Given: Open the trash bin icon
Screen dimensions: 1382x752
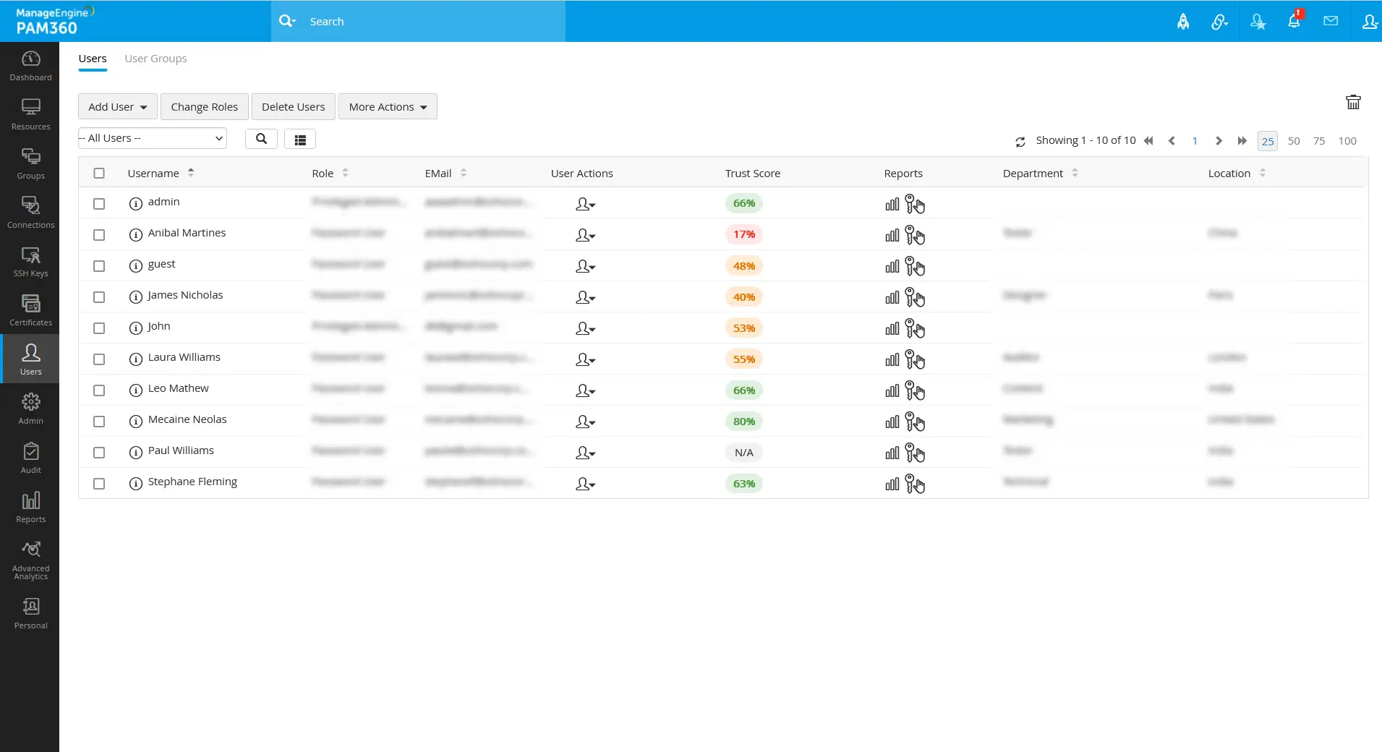Looking at the screenshot, I should [1353, 102].
